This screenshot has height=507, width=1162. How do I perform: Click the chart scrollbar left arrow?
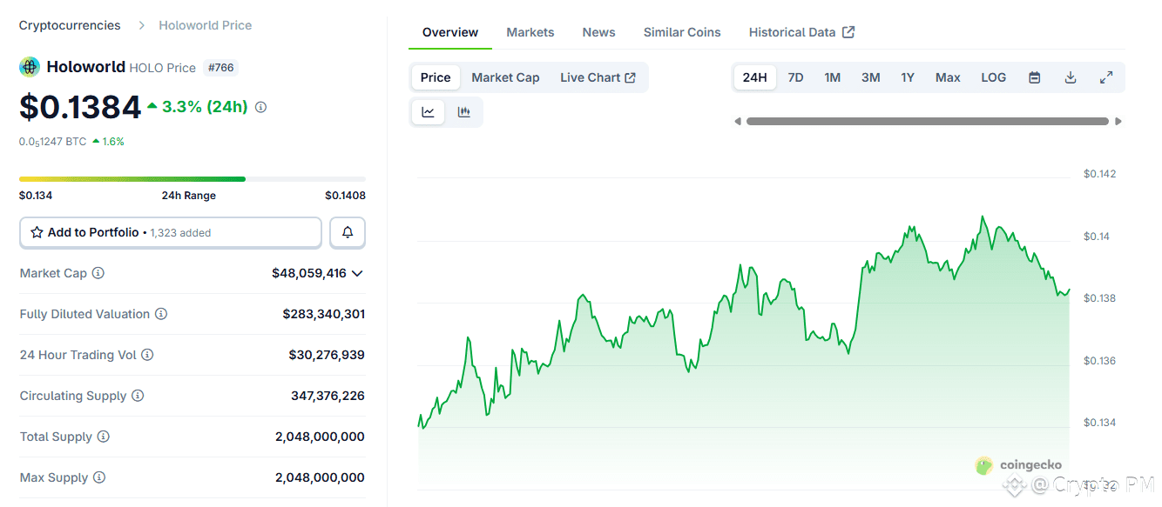[738, 122]
